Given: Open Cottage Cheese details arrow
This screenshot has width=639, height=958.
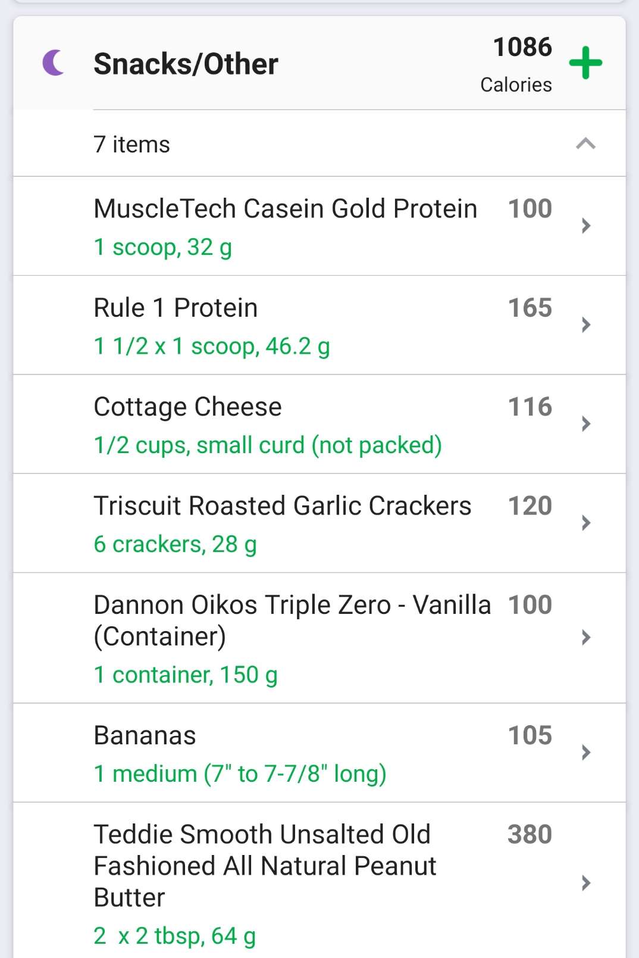Looking at the screenshot, I should click(x=585, y=424).
